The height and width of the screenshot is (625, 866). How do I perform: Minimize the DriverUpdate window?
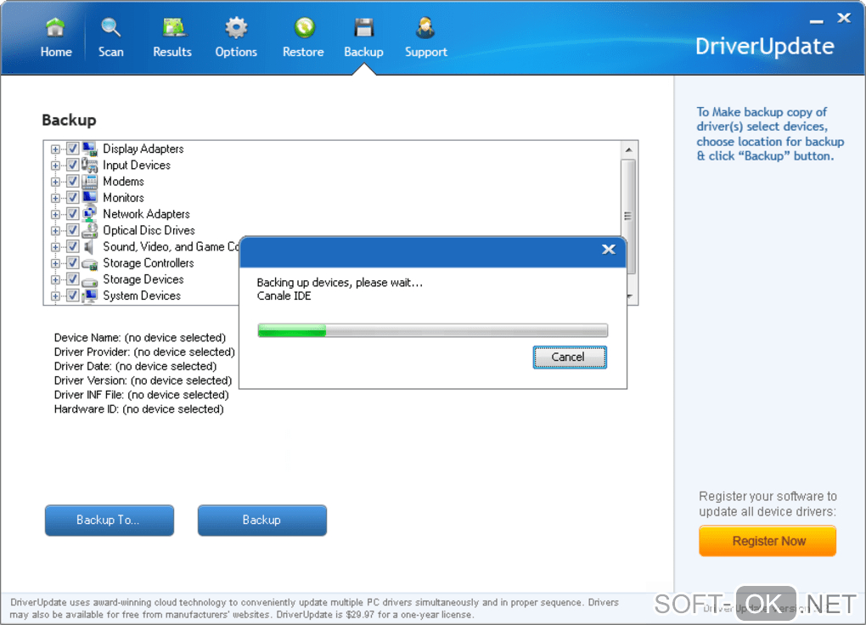[816, 21]
